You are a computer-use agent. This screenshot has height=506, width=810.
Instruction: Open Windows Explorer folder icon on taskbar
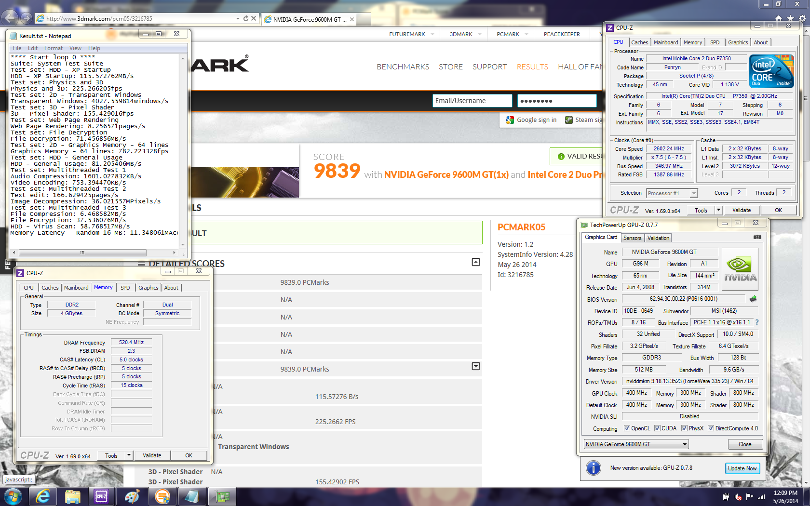72,496
